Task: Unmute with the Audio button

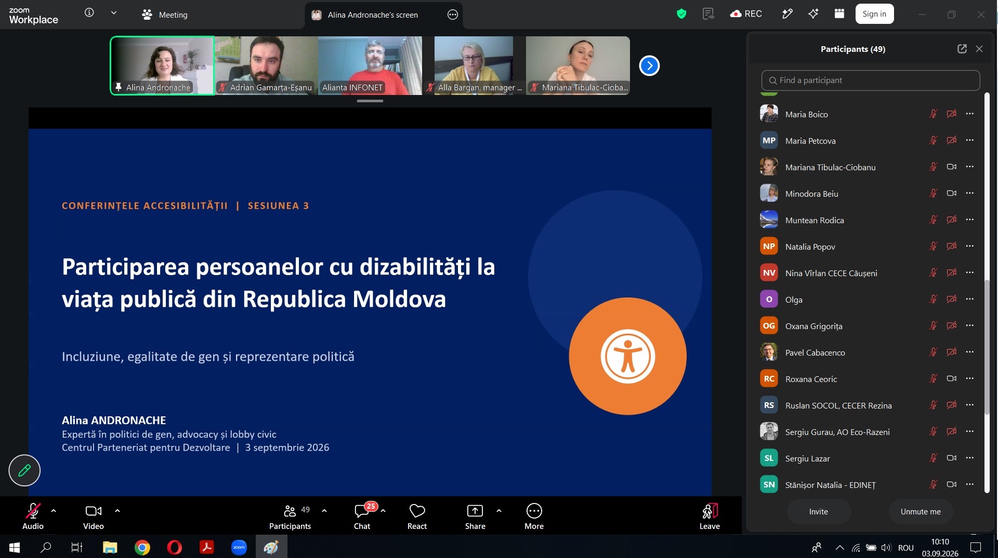Action: click(33, 516)
